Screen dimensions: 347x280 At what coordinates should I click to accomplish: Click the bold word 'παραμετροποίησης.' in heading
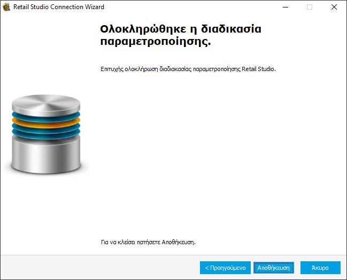click(x=155, y=42)
